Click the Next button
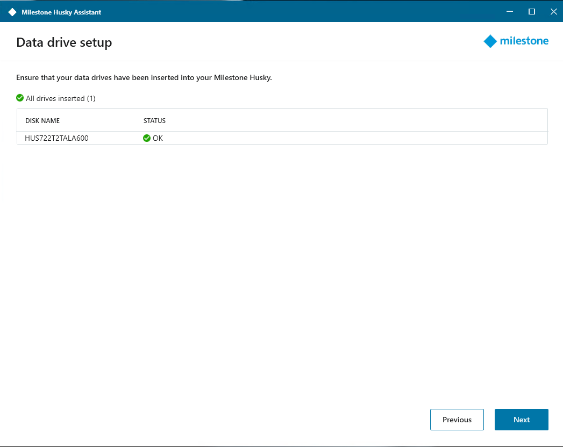The height and width of the screenshot is (447, 563). (x=522, y=420)
